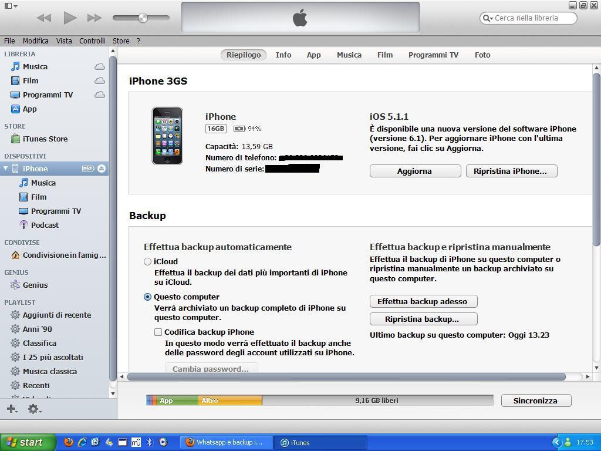The height and width of the screenshot is (451, 601).
Task: Open Podcast under iPhone device
Action: tap(45, 225)
